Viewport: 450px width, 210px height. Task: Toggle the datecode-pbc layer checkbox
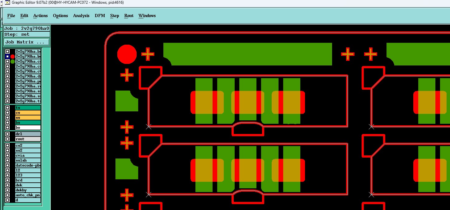(7, 165)
